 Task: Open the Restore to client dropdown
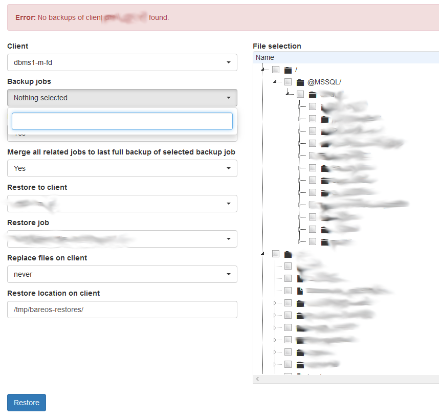coord(122,204)
